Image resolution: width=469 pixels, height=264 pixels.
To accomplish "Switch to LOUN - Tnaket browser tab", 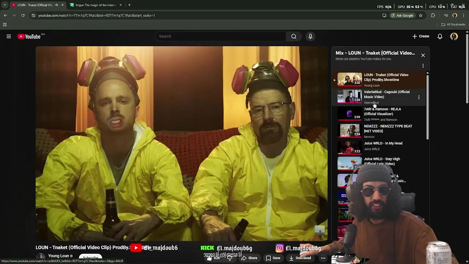I will tap(35, 5).
